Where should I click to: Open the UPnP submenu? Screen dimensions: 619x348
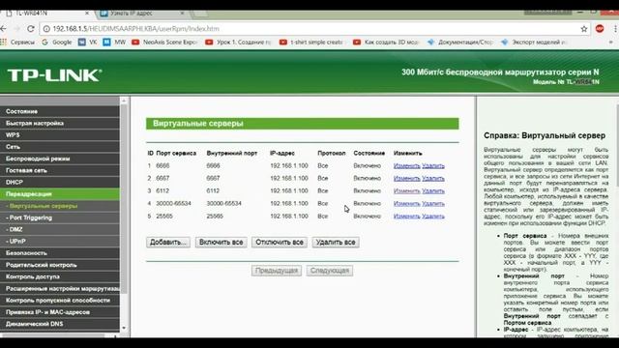tap(60, 241)
